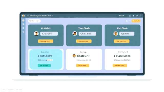Click the small thumbs icon near the top right
This screenshot has width=164, height=92.
click(x=127, y=21)
